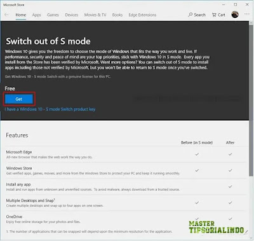
Task: Open the shopping Cart
Action: tap(218, 15)
